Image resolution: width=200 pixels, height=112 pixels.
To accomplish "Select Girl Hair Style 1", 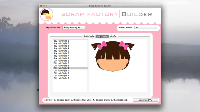I will (70, 61).
